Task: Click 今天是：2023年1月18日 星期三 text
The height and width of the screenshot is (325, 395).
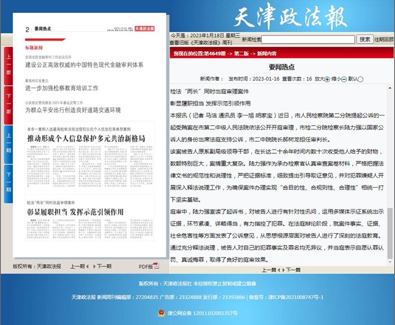Action: tap(205, 35)
